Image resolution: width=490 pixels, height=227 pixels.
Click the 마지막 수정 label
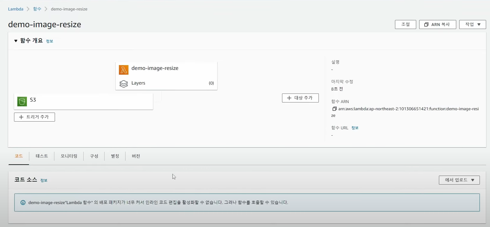tap(342, 82)
